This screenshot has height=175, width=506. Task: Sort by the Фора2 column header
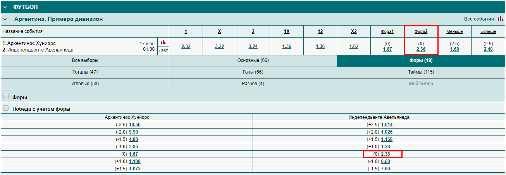[x=421, y=31]
